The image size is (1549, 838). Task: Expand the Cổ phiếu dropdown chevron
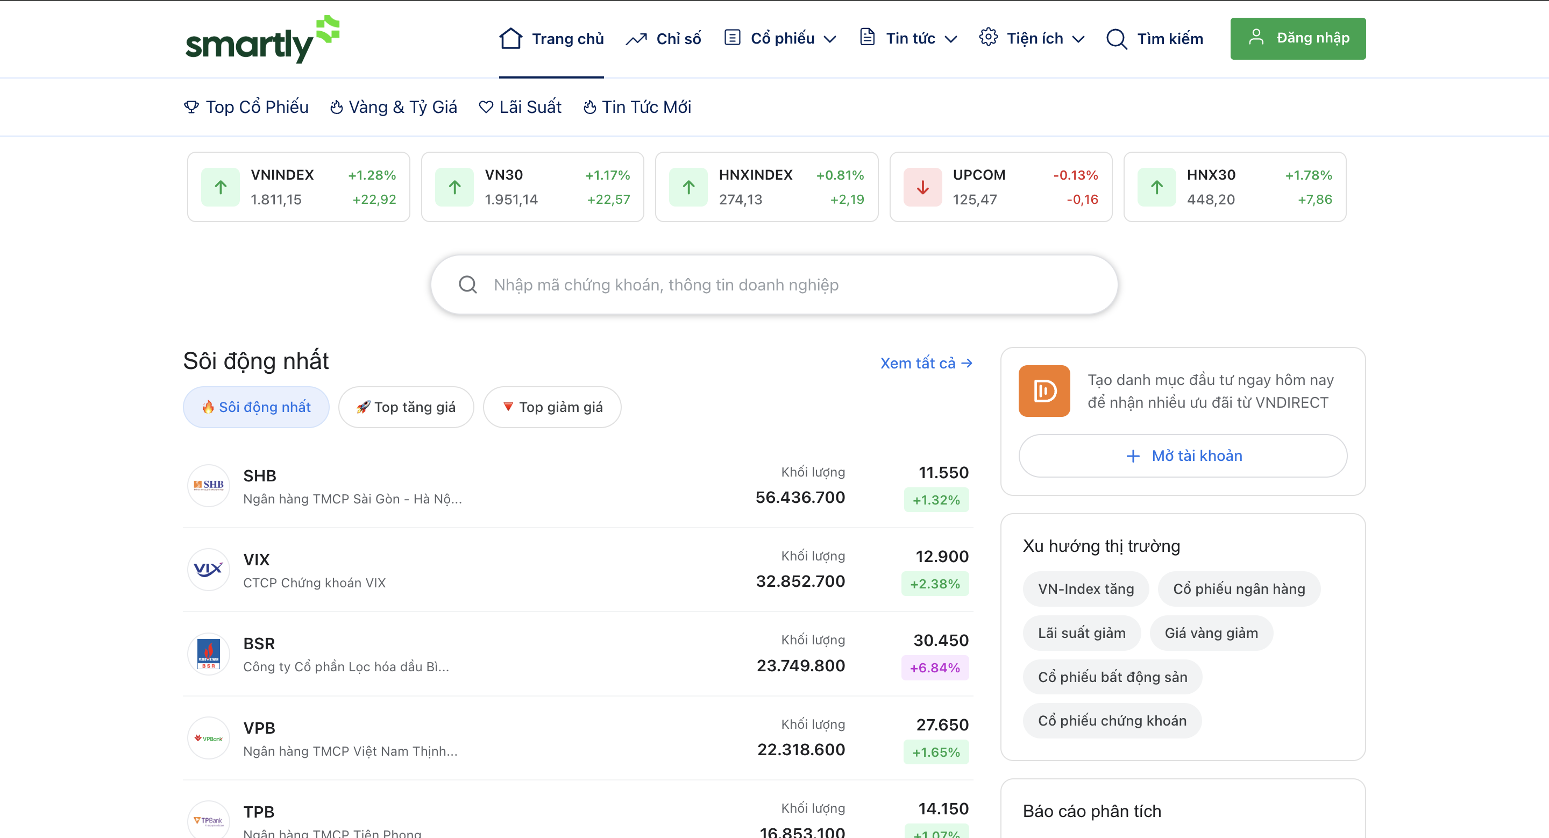[830, 40]
